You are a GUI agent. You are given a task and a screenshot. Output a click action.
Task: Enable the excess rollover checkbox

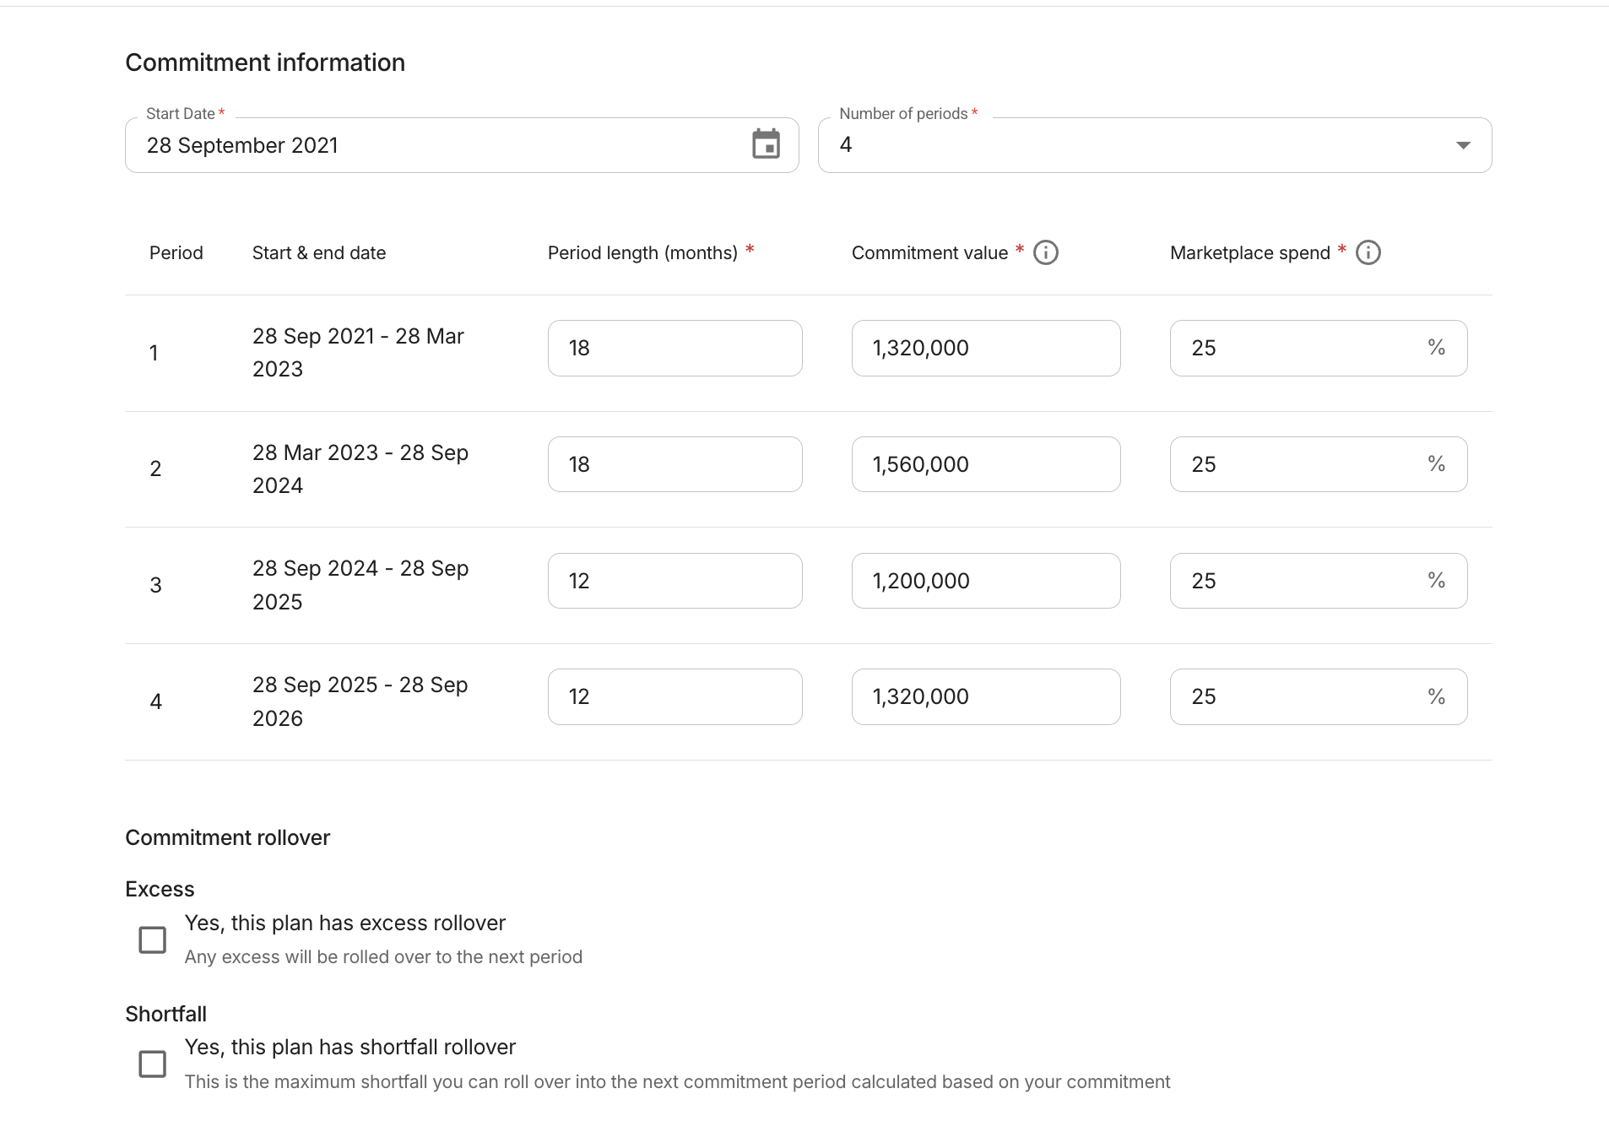click(x=152, y=940)
